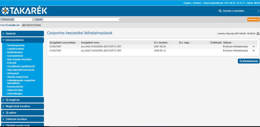Open Értesítők menu item

(12, 63)
